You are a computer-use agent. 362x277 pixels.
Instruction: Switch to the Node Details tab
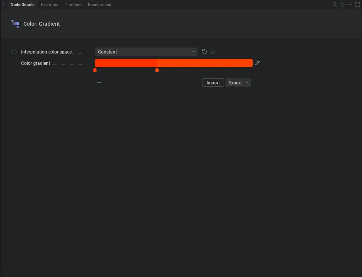pyautogui.click(x=22, y=5)
